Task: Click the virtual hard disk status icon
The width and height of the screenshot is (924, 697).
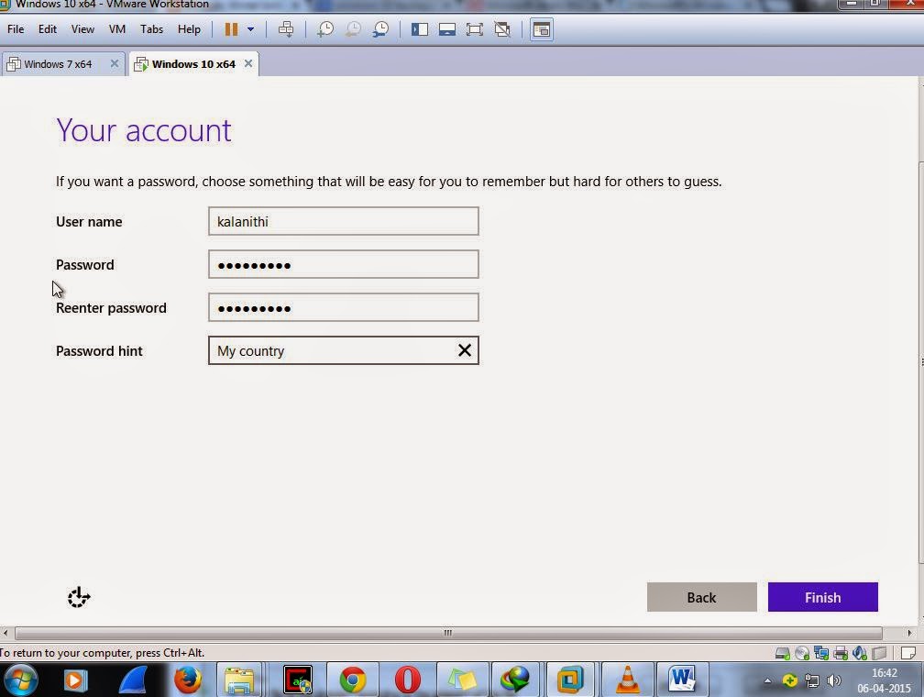Action: tap(782, 652)
